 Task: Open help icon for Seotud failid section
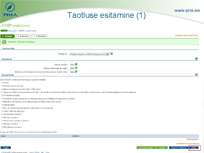(x=196, y=75)
